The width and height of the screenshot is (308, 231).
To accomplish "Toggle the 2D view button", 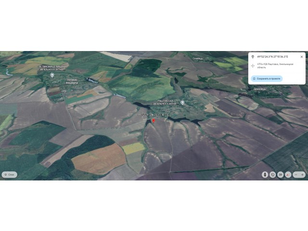I will point(280,175).
